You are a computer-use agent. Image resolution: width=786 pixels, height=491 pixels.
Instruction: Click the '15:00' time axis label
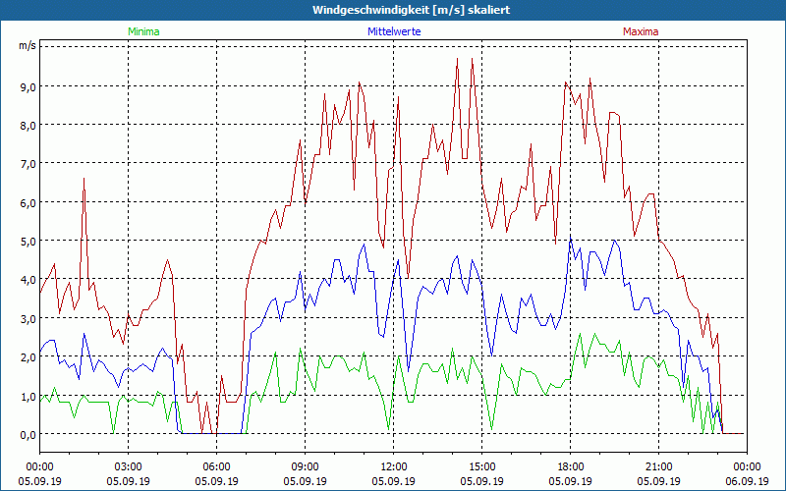[481, 467]
